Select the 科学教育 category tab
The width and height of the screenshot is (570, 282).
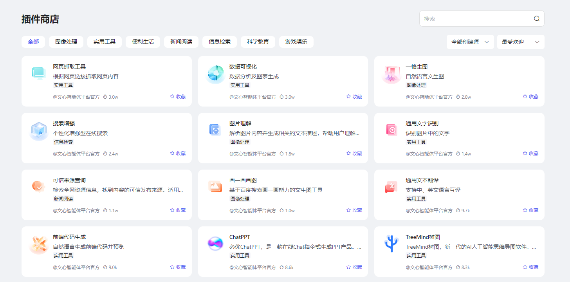pos(258,42)
